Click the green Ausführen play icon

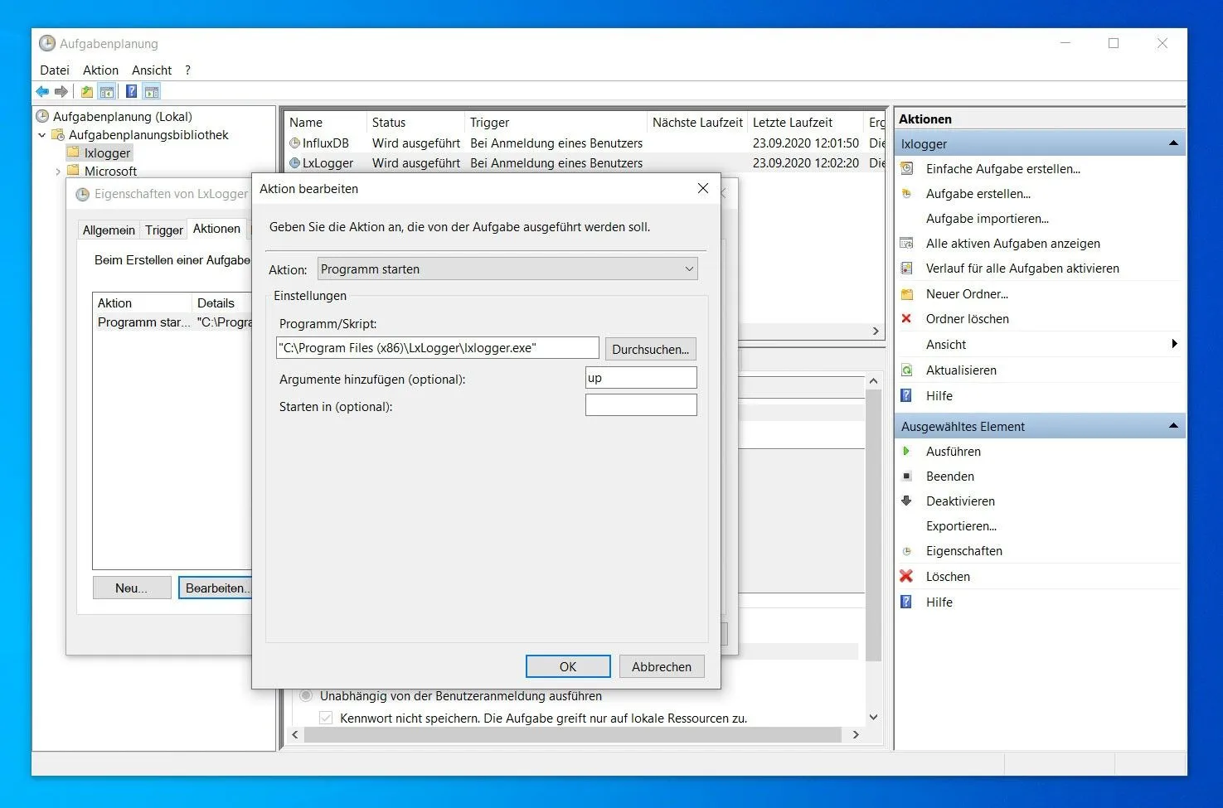pos(907,451)
